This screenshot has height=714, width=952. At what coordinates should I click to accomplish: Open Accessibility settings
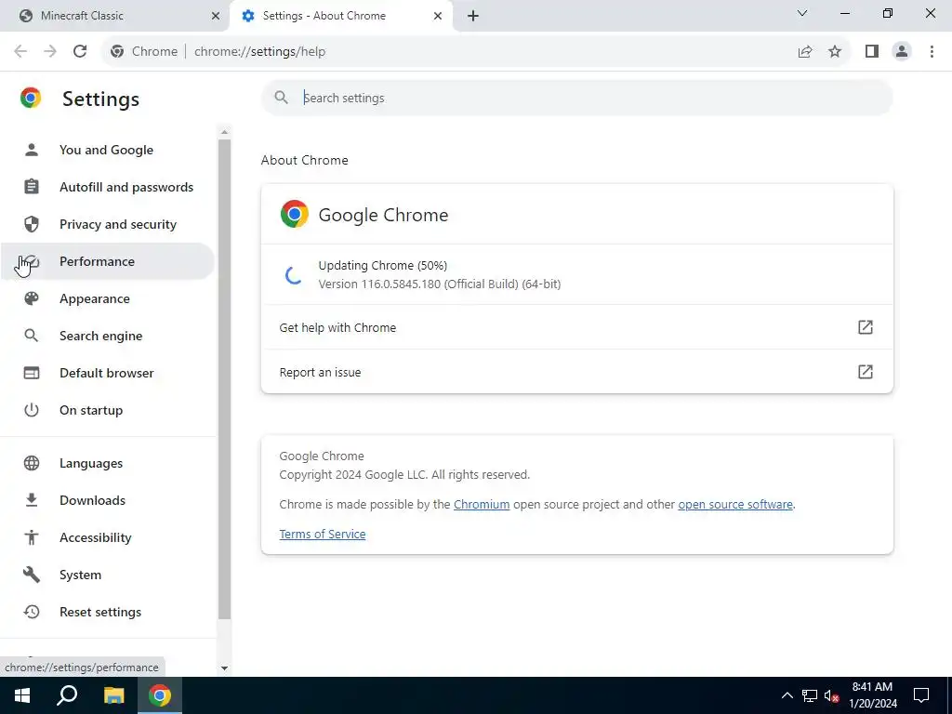coord(108,536)
